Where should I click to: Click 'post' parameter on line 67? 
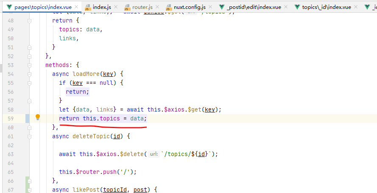(140, 190)
